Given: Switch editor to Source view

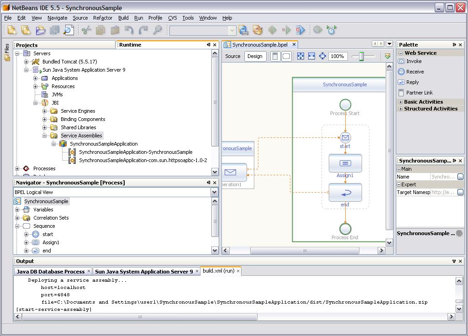Looking at the screenshot, I should [x=233, y=56].
